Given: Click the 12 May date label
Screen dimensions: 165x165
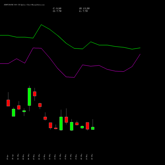Looking at the screenshot, I should pos(50,157).
